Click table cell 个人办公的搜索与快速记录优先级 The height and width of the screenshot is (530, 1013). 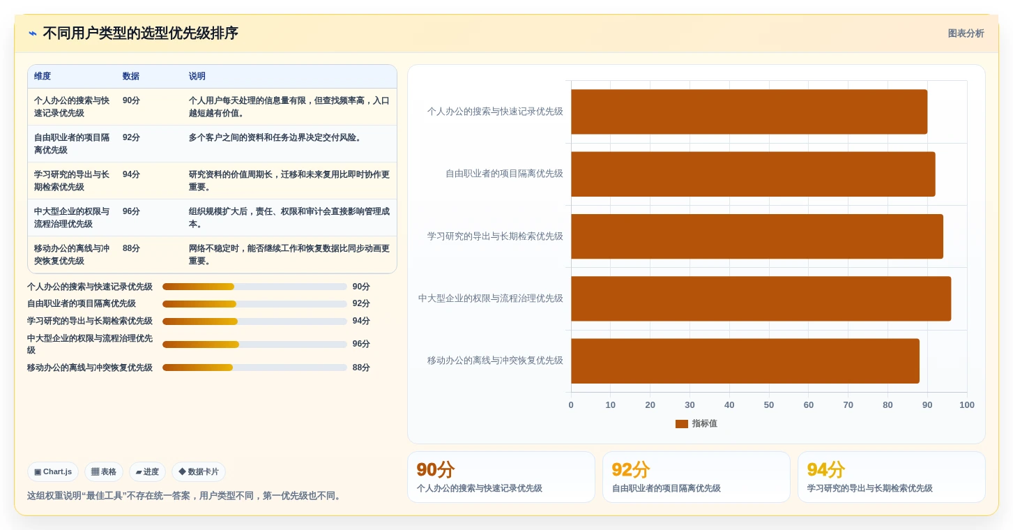pos(72,107)
